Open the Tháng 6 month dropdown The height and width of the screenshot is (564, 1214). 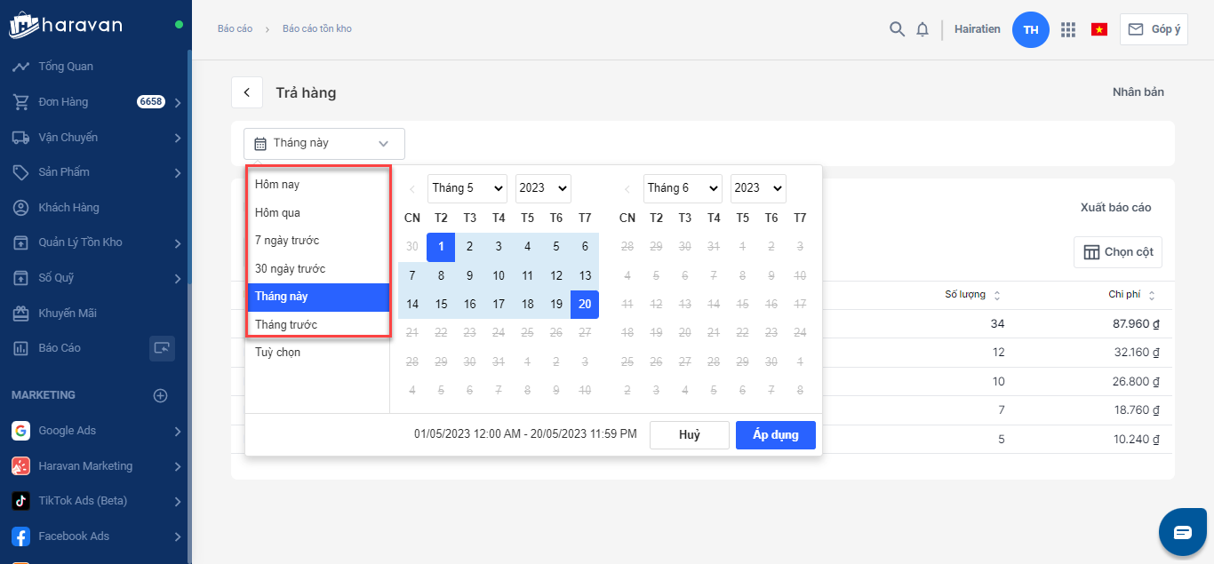(682, 188)
